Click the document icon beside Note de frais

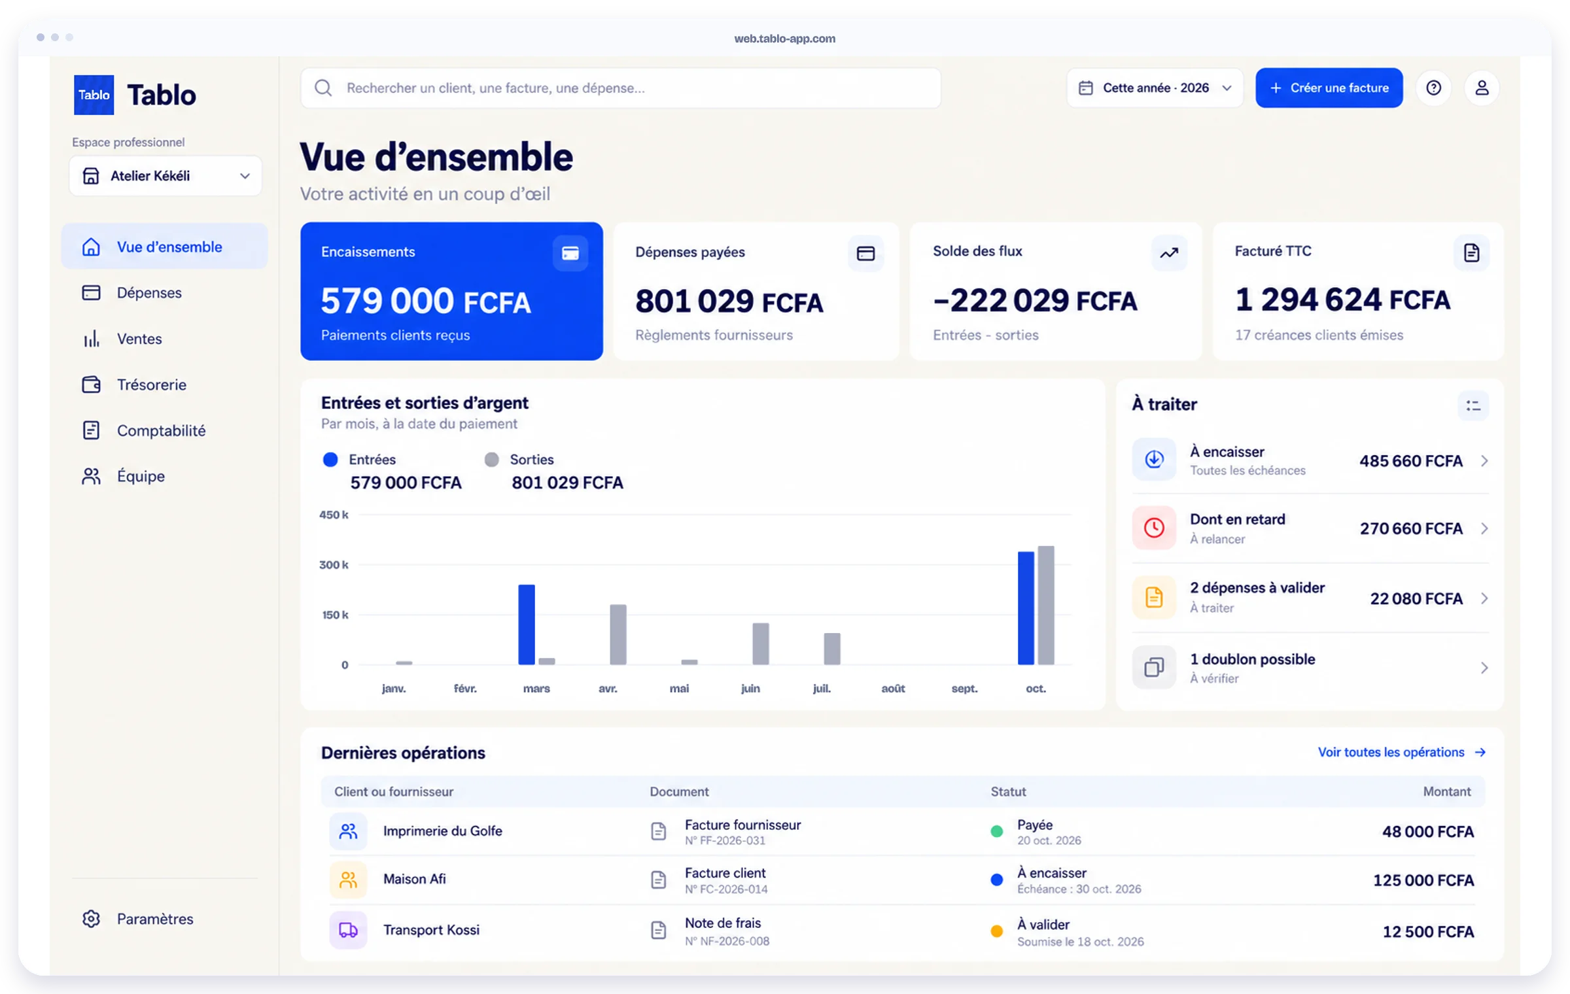658,930
